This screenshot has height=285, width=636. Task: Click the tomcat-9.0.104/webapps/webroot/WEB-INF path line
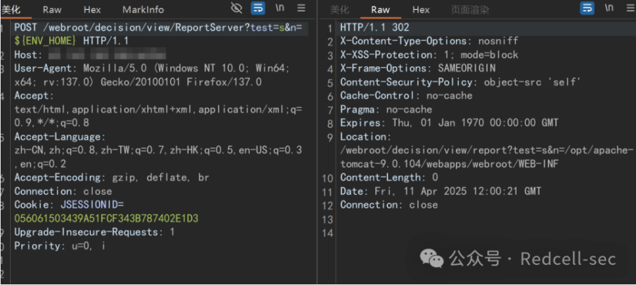tap(449, 164)
